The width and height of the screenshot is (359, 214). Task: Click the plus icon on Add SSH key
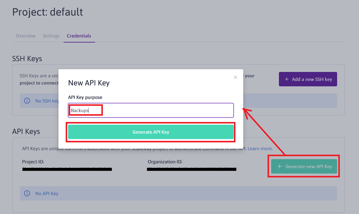tap(287, 79)
